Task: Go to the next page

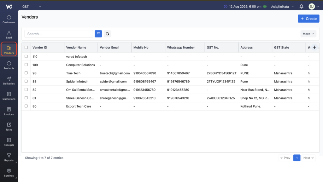Action: 308,158
